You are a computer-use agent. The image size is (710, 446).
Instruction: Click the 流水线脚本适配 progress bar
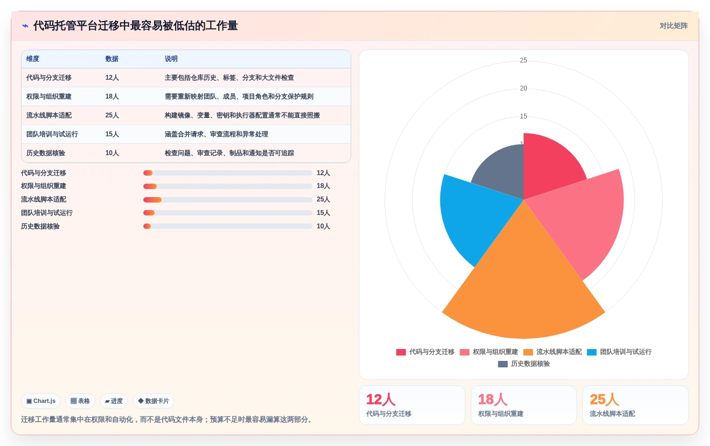click(228, 200)
